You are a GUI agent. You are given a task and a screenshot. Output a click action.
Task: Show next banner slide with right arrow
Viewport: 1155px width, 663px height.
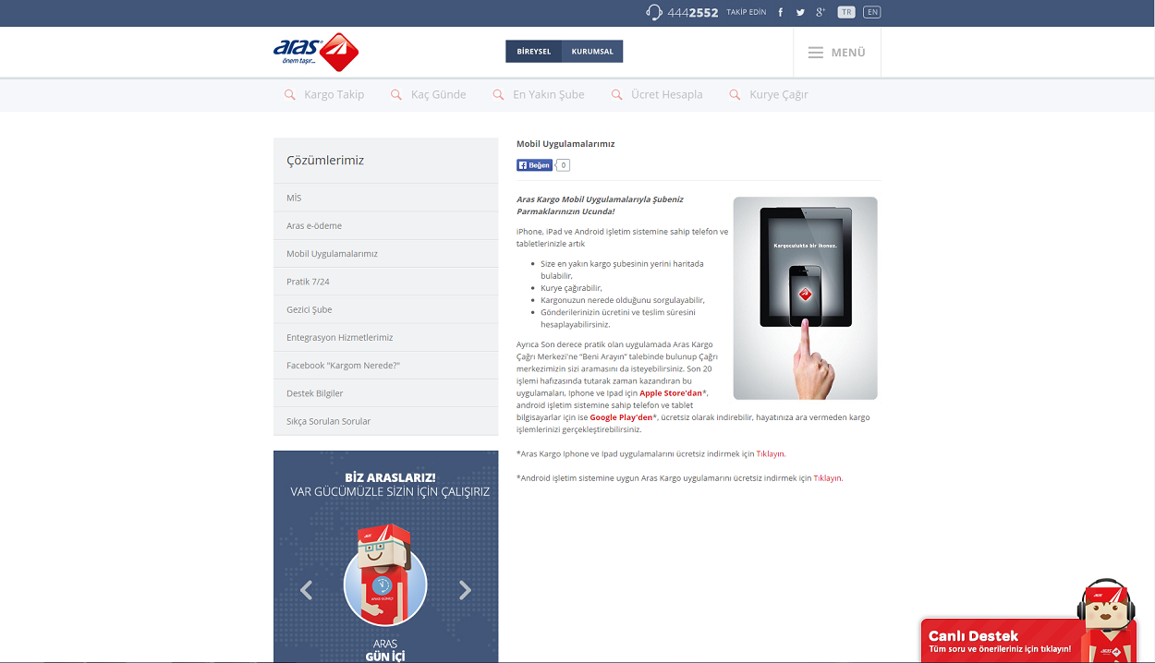(465, 589)
